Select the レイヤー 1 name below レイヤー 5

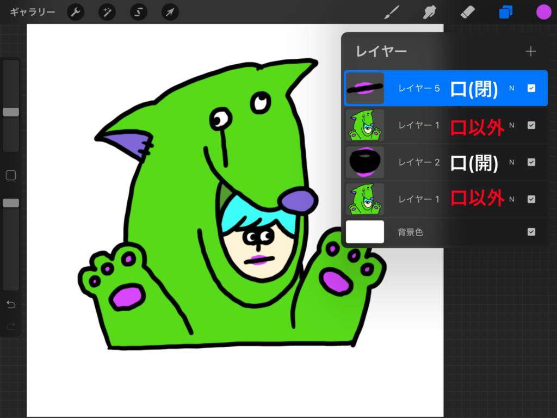click(x=419, y=125)
